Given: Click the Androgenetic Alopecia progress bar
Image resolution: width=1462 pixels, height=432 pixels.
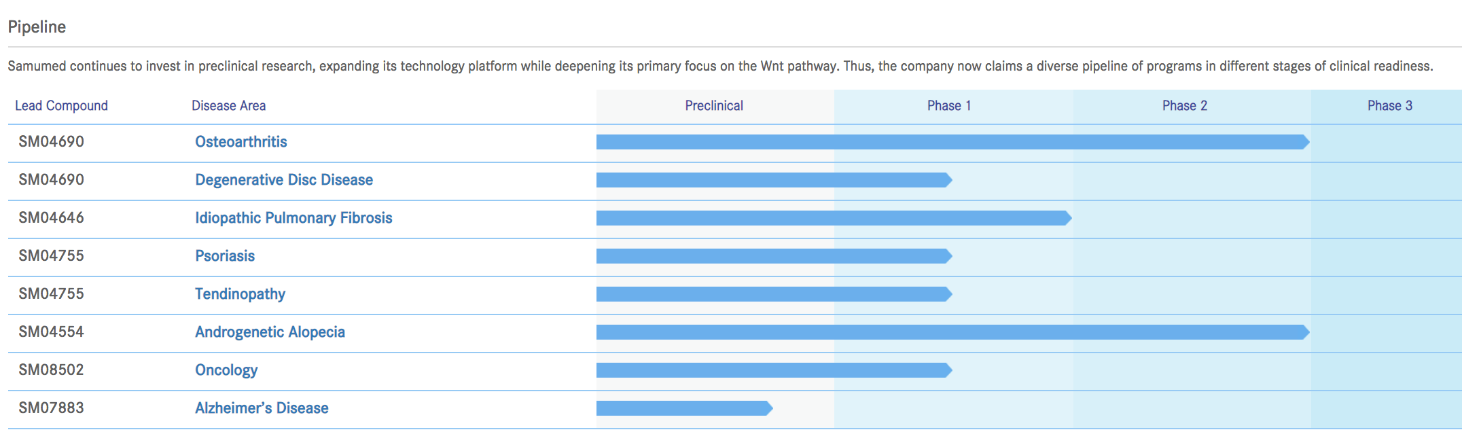Looking at the screenshot, I should [951, 332].
